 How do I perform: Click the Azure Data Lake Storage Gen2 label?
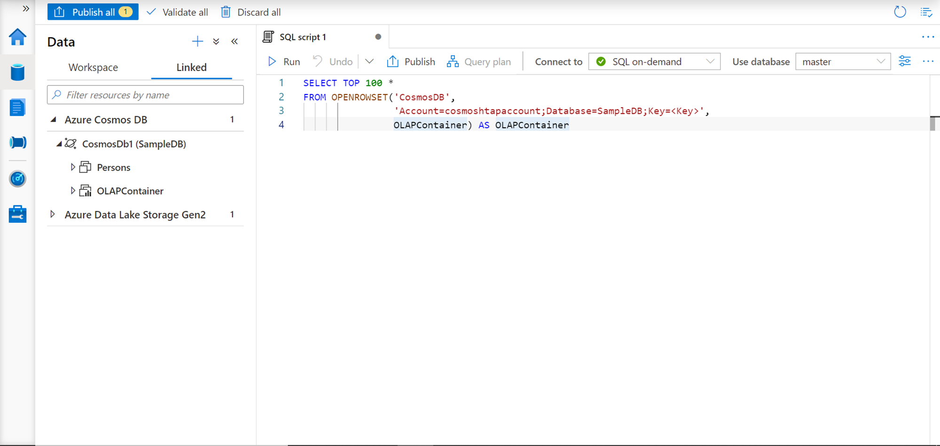(135, 215)
